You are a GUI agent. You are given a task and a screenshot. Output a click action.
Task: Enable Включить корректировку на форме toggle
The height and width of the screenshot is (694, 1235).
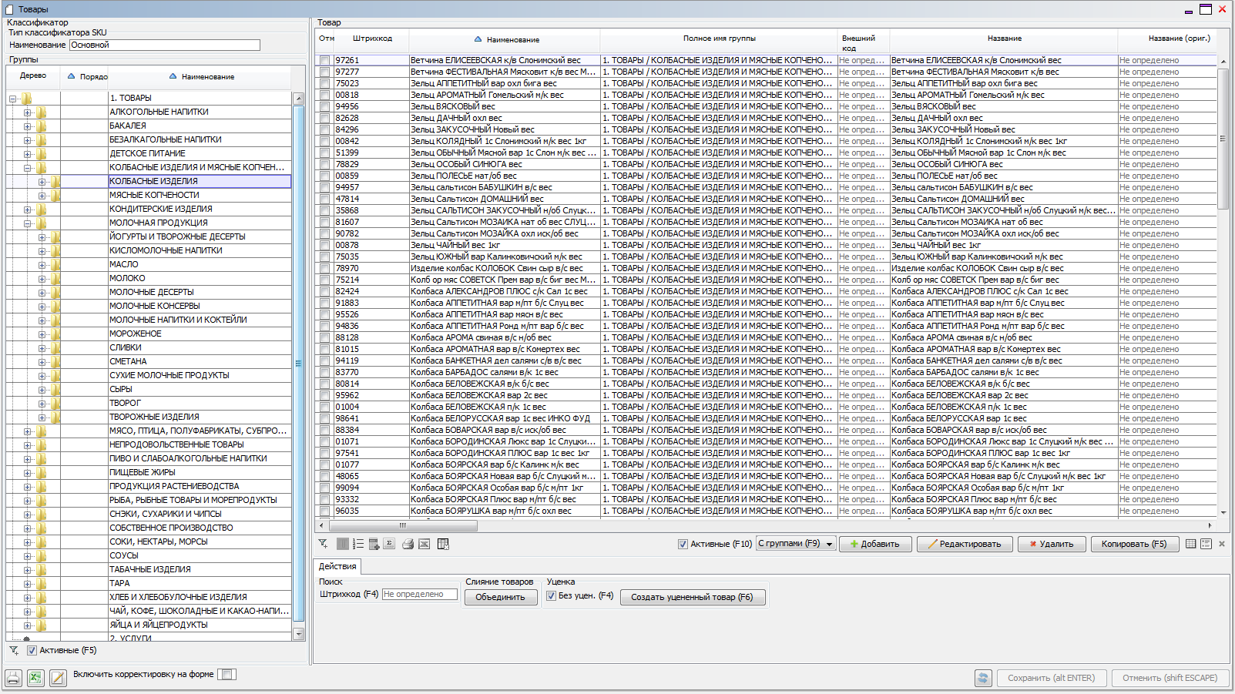point(227,674)
